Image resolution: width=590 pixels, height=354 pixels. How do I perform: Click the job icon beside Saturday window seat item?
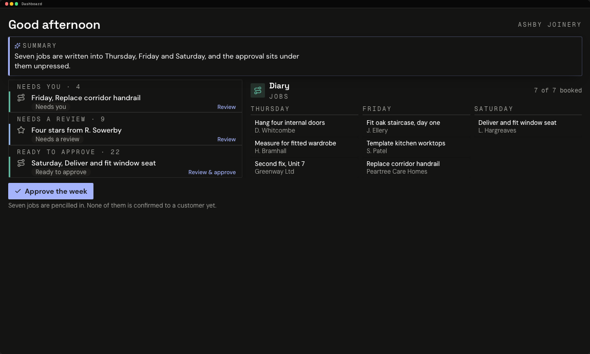click(21, 163)
